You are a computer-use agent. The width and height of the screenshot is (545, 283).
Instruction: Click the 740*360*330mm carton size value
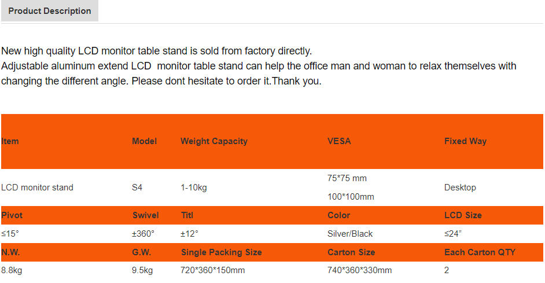point(359,270)
